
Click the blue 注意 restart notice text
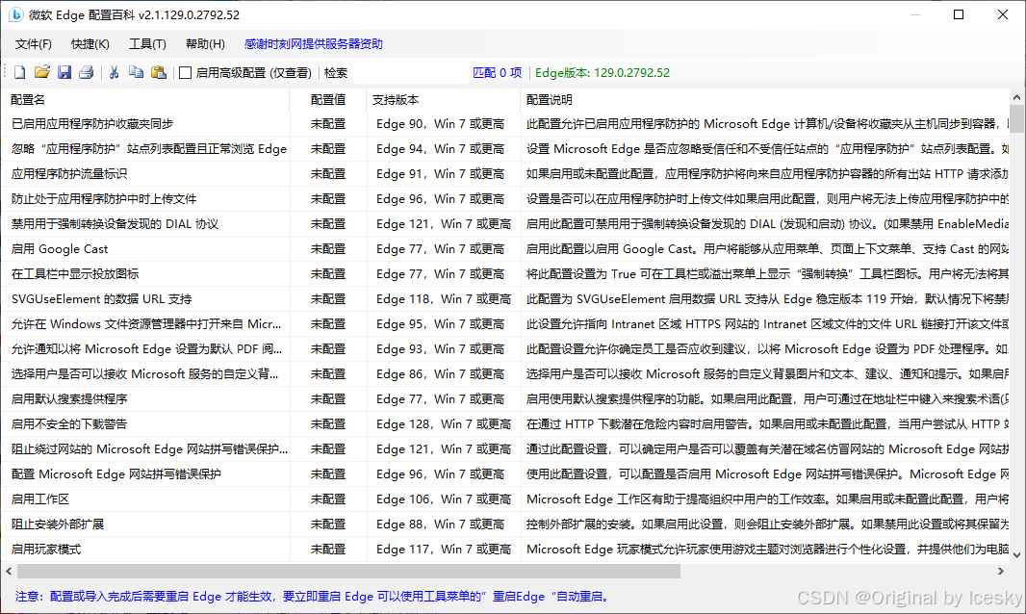(x=314, y=597)
